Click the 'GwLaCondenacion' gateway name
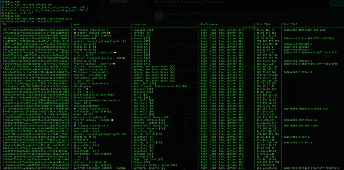This screenshot has width=344, height=170. 85,97
